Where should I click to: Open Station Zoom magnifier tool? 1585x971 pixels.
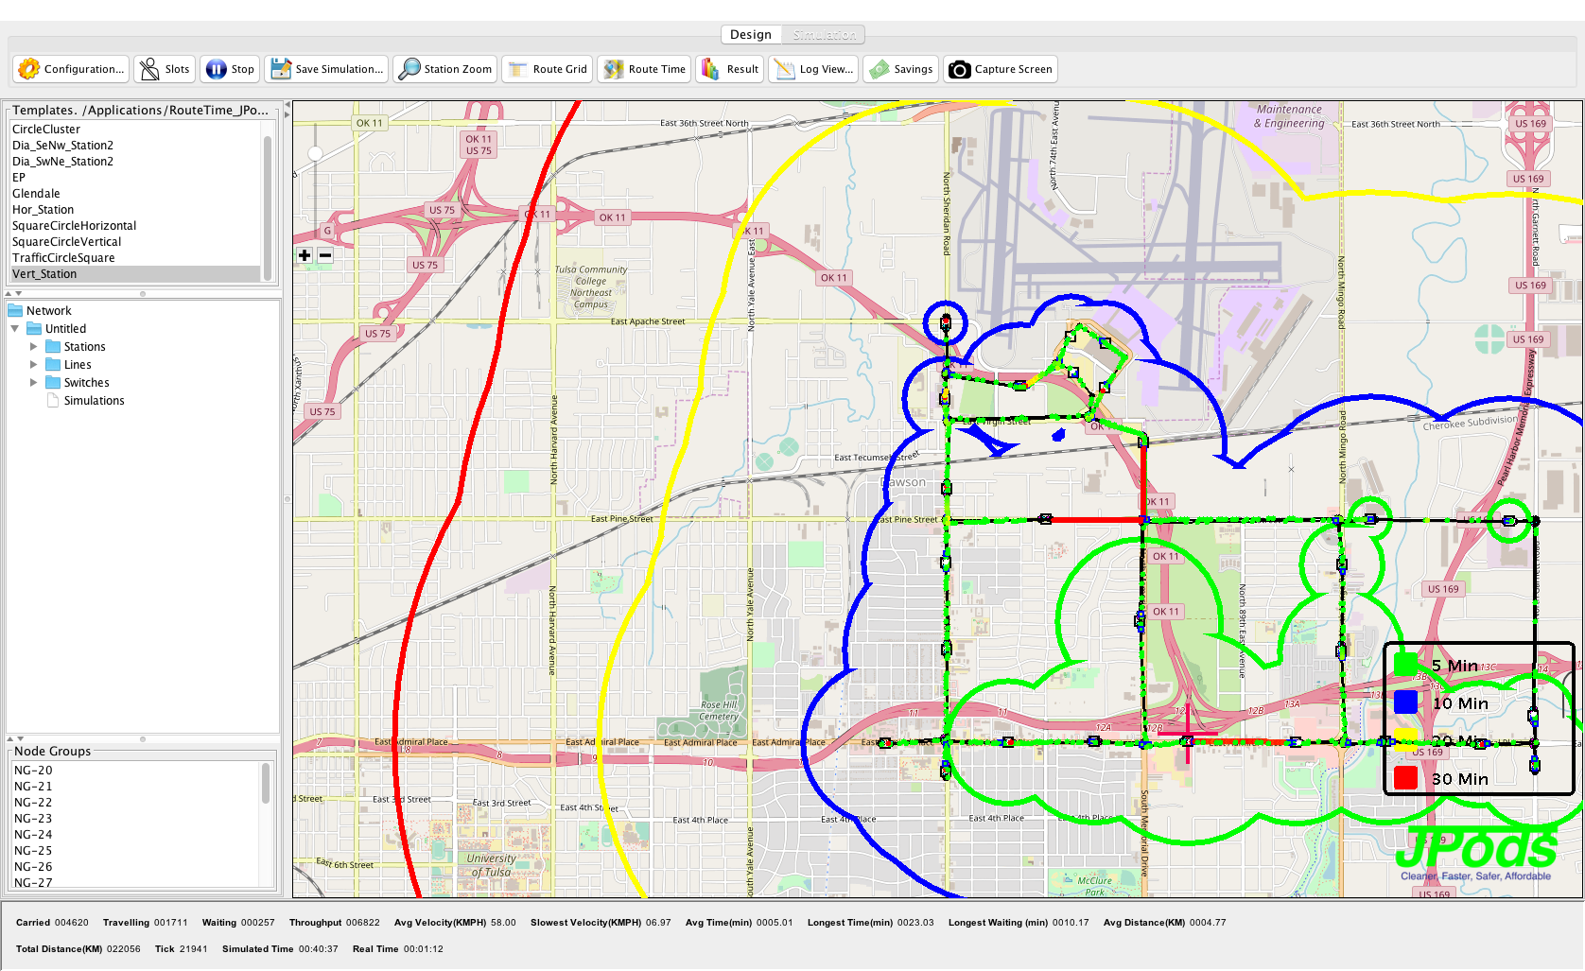click(x=409, y=69)
